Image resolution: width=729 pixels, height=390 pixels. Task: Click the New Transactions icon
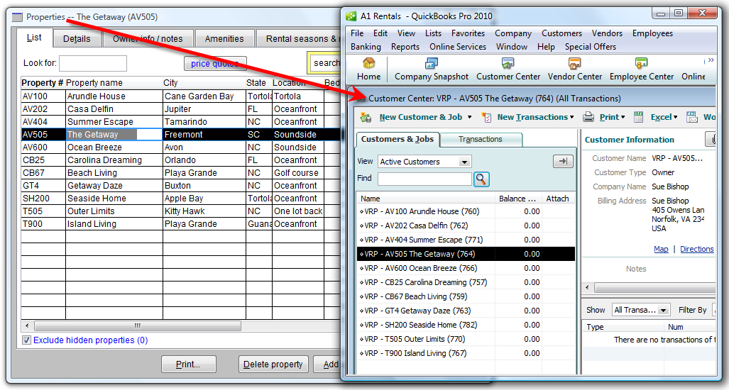pyautogui.click(x=487, y=118)
